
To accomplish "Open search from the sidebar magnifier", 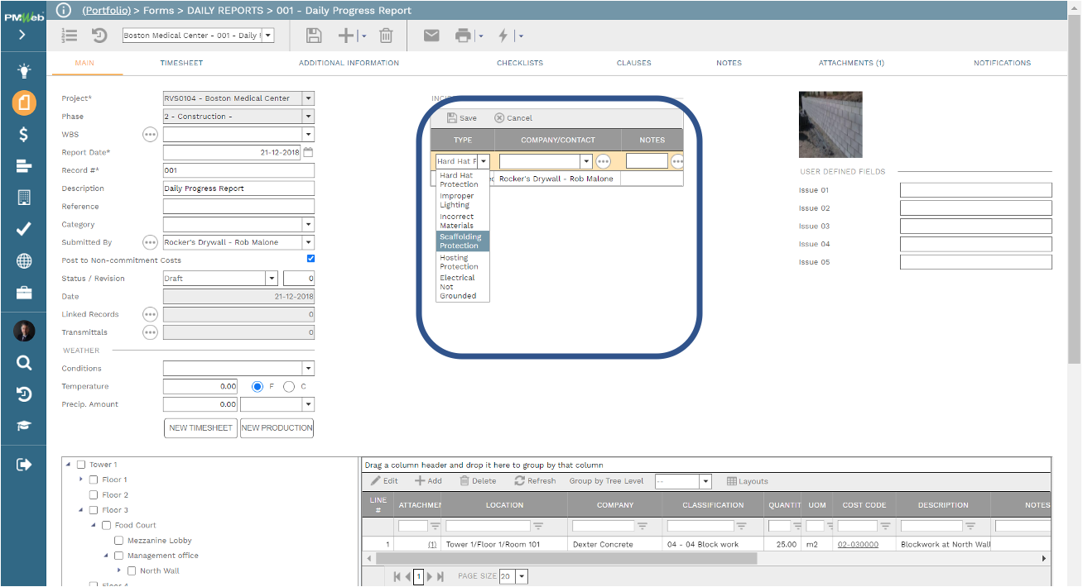I will [x=23, y=362].
